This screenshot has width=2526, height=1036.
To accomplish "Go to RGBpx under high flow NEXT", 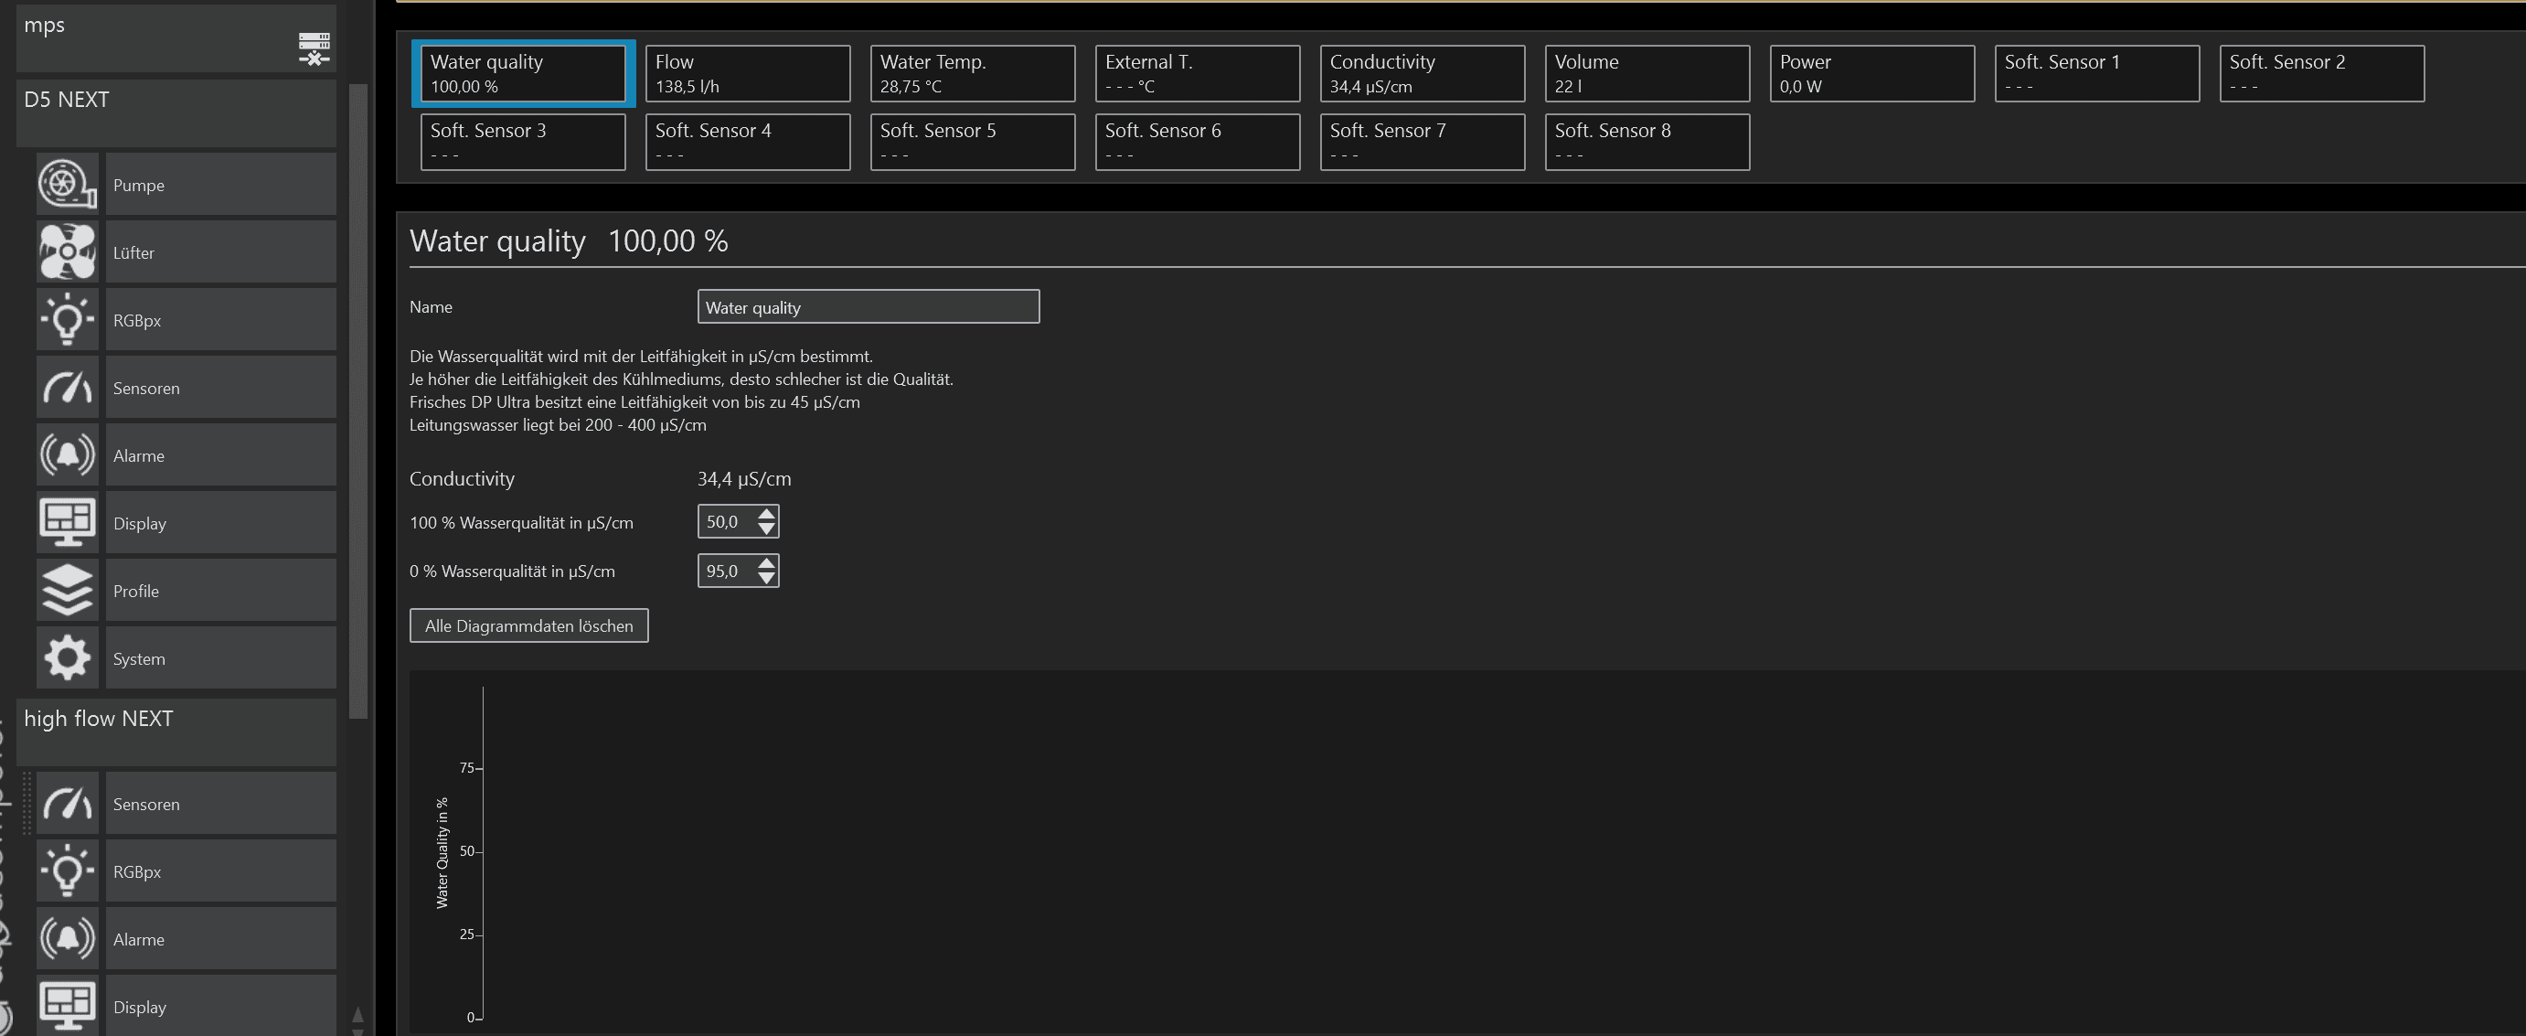I will point(220,871).
